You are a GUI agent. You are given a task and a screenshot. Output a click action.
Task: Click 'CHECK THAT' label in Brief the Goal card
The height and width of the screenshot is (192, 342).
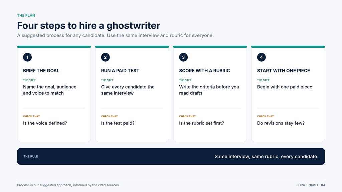pyautogui.click(x=31, y=116)
